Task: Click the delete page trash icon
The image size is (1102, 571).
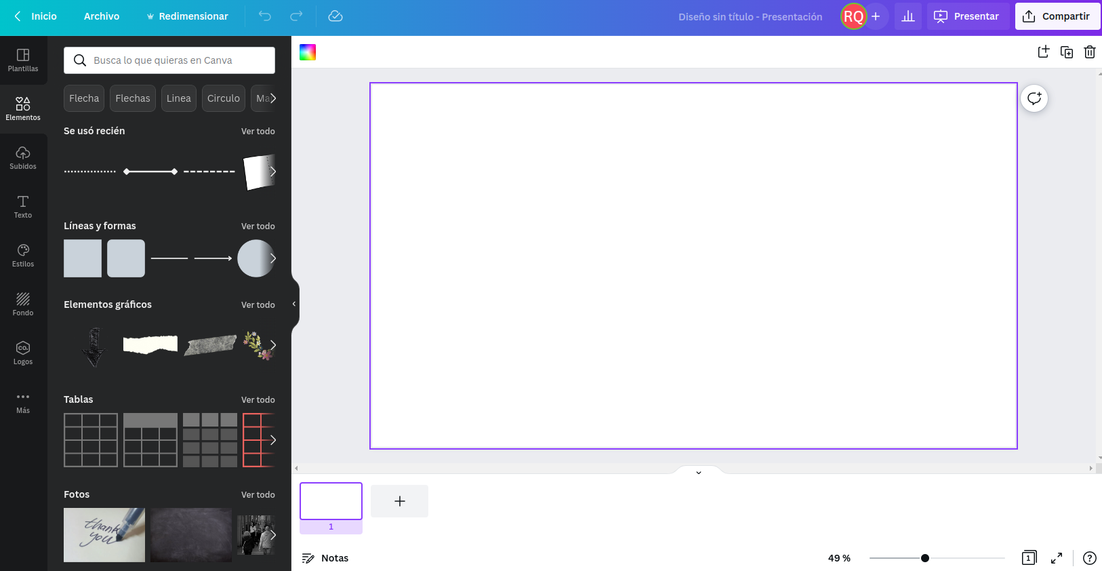Action: pos(1089,52)
